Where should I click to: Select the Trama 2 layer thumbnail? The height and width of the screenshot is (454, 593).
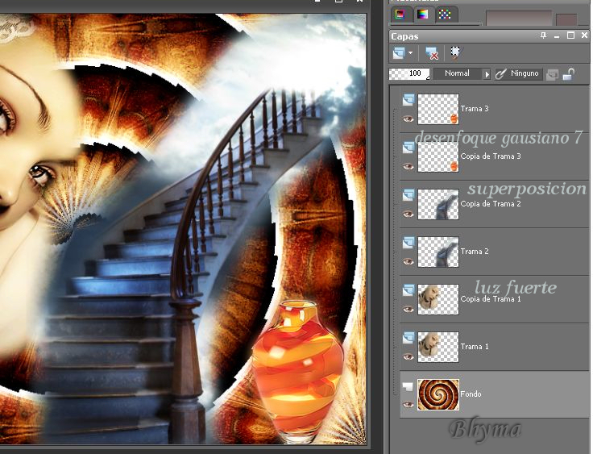click(438, 252)
